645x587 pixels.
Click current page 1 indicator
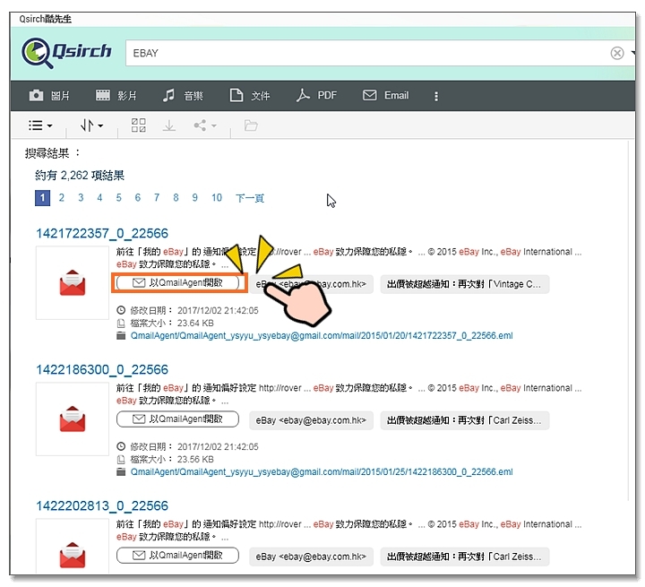click(42, 198)
